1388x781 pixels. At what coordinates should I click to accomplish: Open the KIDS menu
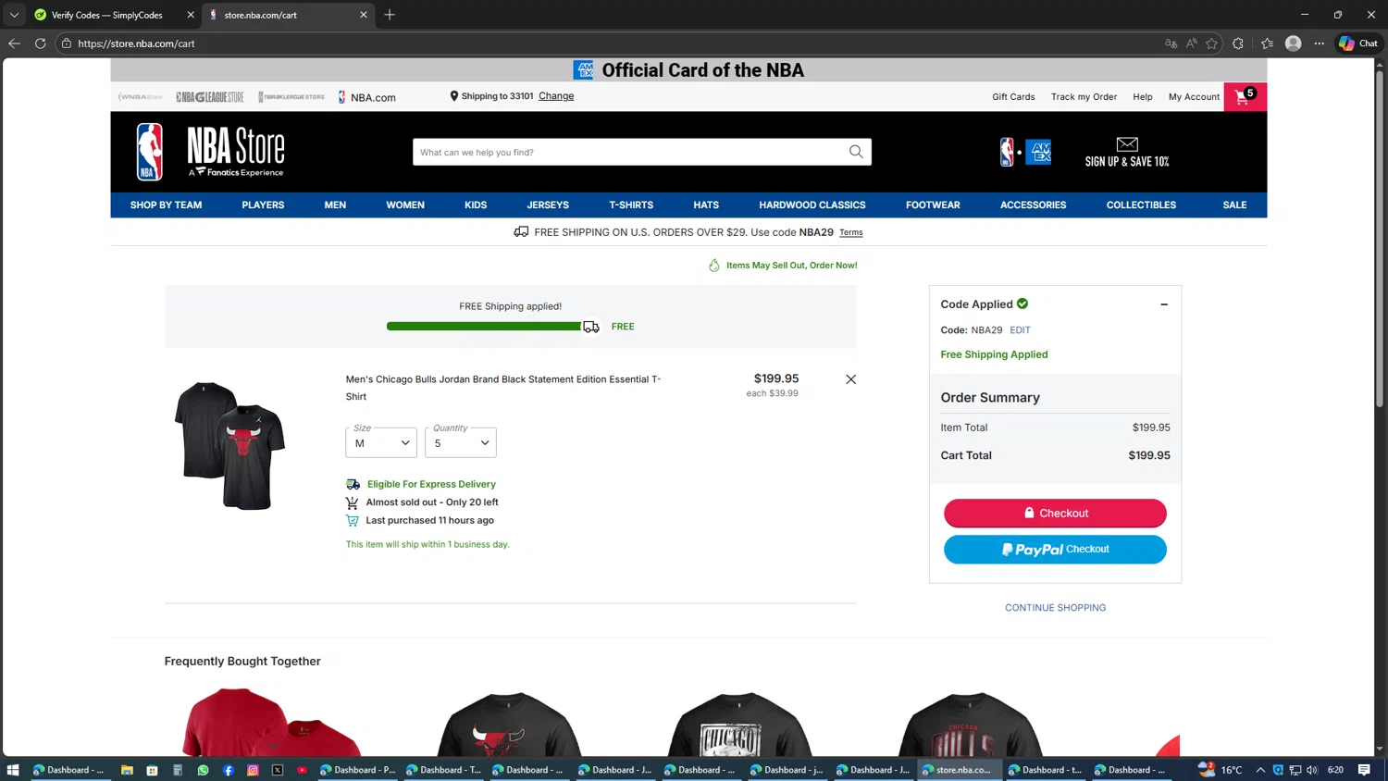(476, 205)
